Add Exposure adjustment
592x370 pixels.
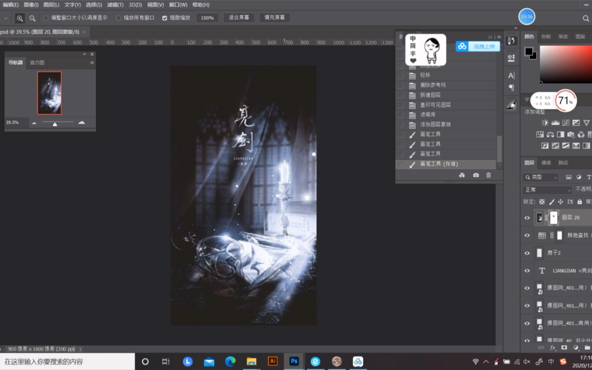point(576,122)
